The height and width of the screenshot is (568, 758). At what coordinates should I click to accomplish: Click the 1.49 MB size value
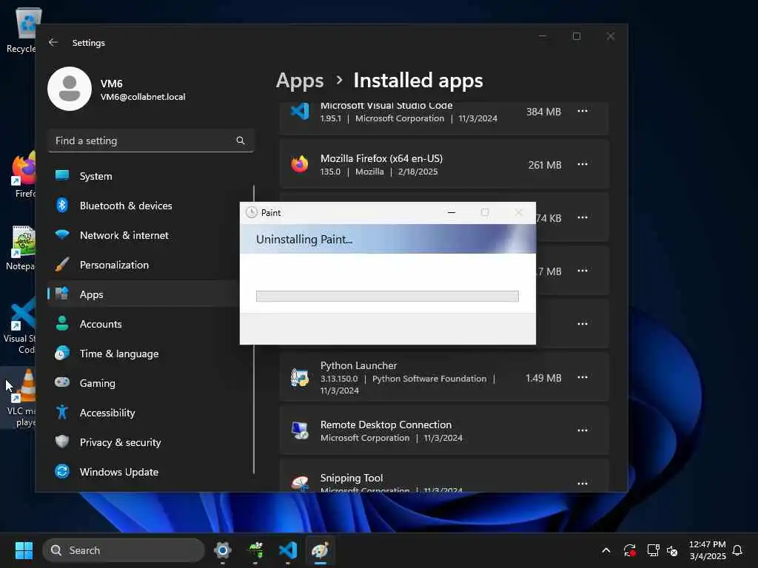543,378
